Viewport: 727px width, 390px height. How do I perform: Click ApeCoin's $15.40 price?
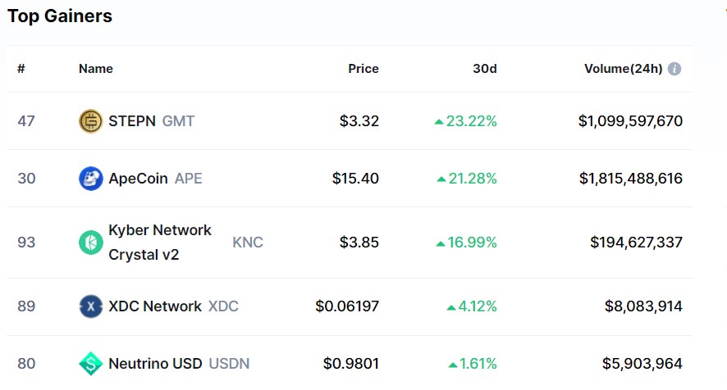click(355, 179)
